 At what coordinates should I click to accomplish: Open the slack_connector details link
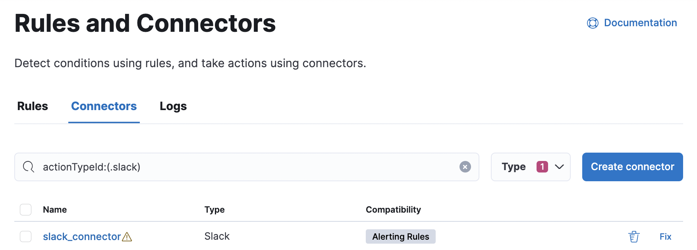81,236
